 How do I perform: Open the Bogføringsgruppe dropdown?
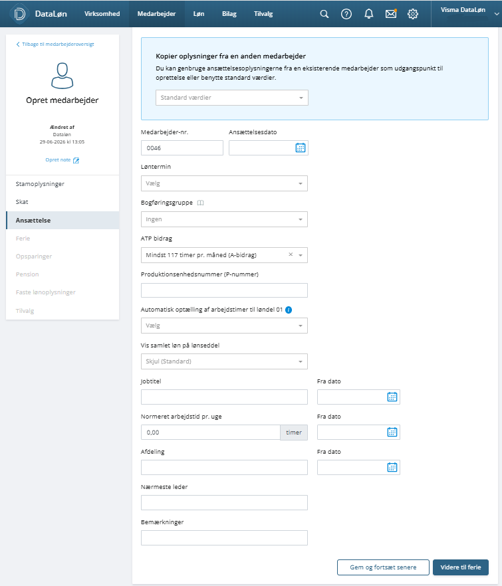coord(225,219)
